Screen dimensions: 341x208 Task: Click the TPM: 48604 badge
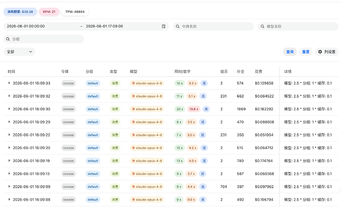(75, 12)
